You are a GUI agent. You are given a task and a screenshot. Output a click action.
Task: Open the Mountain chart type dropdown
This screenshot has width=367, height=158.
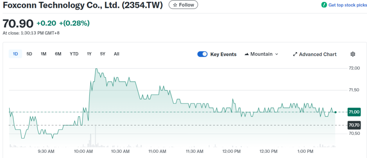261,54
